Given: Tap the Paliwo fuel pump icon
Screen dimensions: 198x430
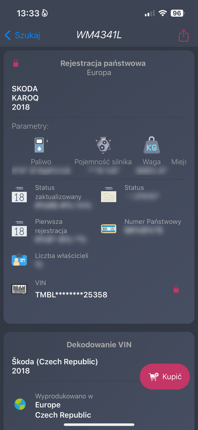Looking at the screenshot, I should point(41,145).
